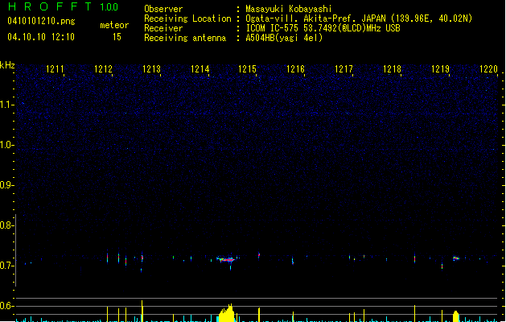
Task: Click observer name Masayuki Kobayashi
Action: point(289,9)
